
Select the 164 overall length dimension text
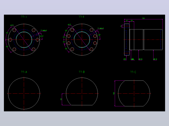pyautogui.click(x=143, y=18)
